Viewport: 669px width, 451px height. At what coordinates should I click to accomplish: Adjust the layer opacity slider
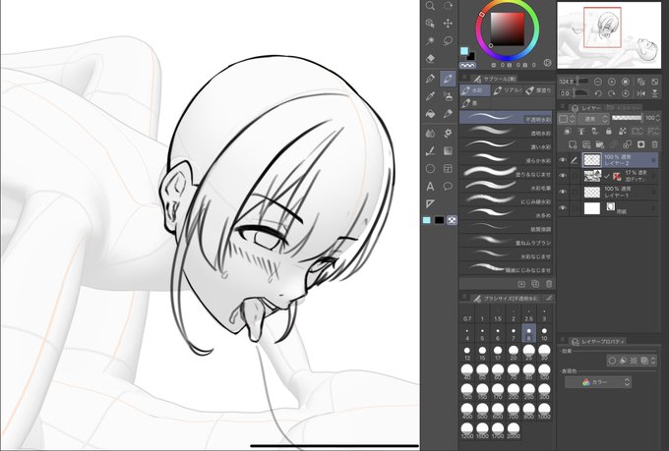point(627,118)
